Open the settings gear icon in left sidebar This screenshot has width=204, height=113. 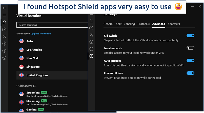pyautogui.click(x=4, y=58)
